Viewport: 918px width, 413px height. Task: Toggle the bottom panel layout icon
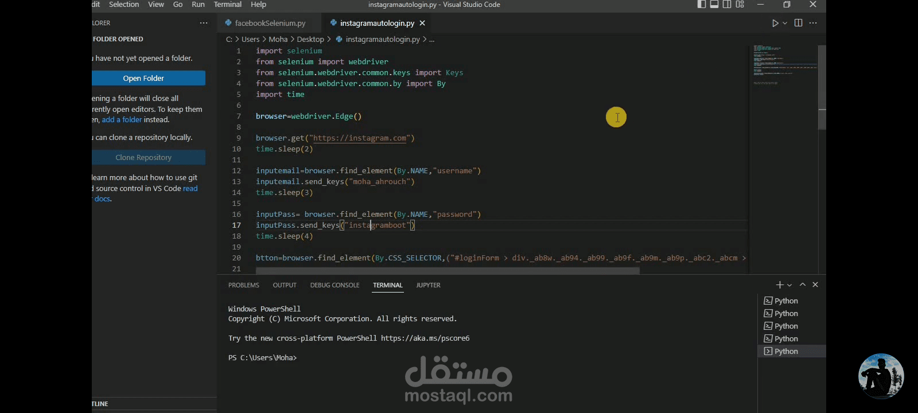click(x=714, y=5)
